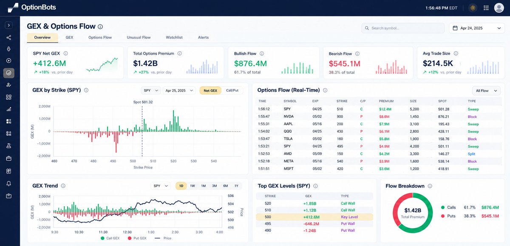The width and height of the screenshot is (510, 246).
Task: Switch to the Overview tab
Action: [42, 37]
